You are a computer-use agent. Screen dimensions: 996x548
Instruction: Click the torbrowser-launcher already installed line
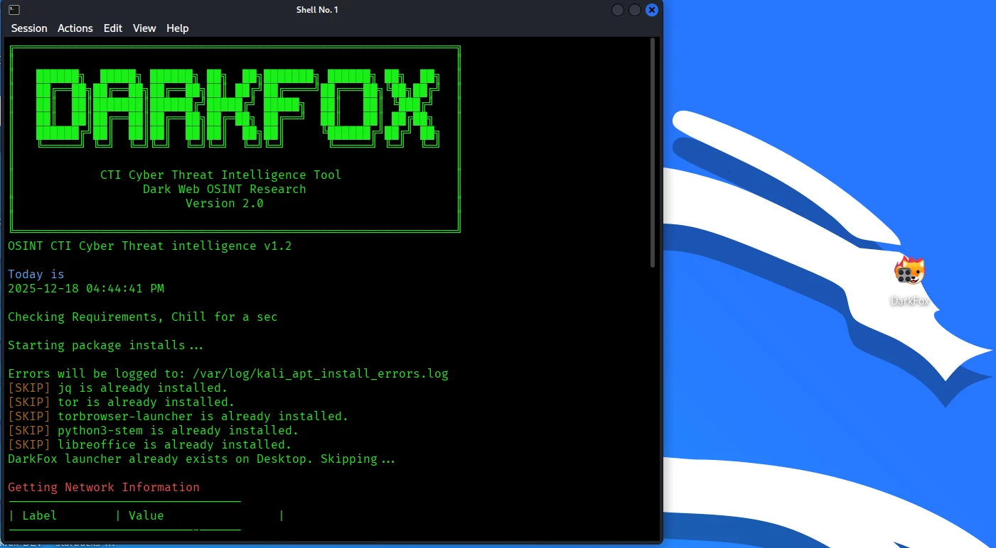click(x=178, y=417)
